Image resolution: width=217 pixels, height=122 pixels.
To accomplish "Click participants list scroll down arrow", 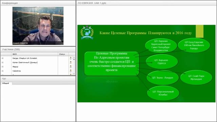I will (74, 74).
